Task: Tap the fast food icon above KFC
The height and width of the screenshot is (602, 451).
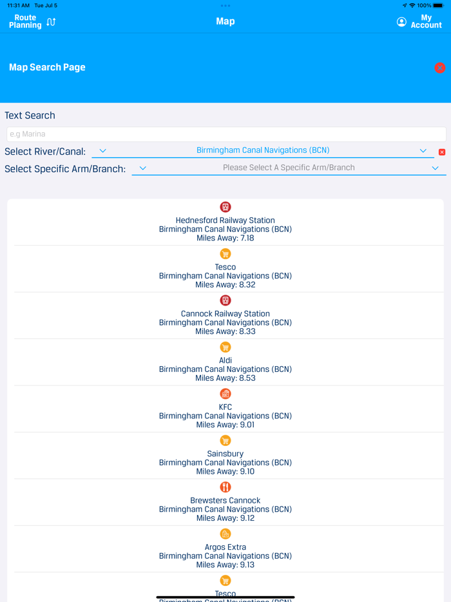Action: [x=225, y=394]
